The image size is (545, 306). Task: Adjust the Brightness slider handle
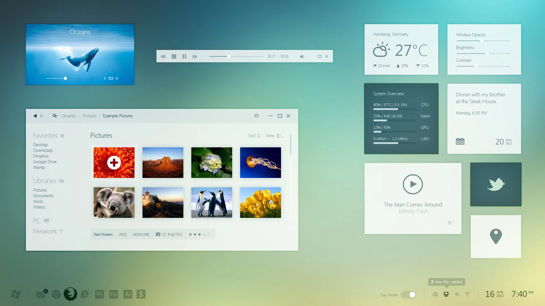tap(487, 54)
